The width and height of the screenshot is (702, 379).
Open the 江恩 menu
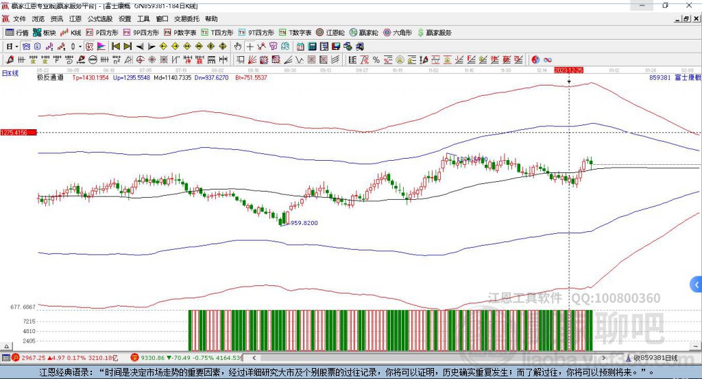coord(75,19)
